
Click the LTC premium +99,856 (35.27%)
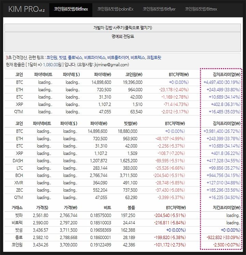point(224,168)
